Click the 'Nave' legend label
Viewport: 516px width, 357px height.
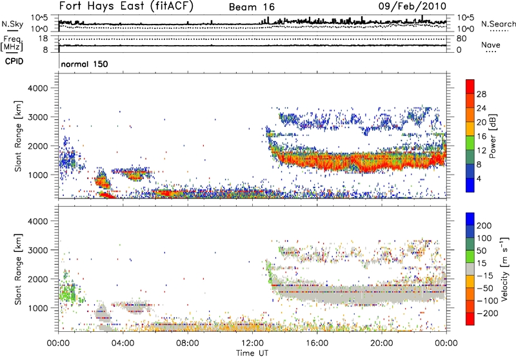point(491,44)
